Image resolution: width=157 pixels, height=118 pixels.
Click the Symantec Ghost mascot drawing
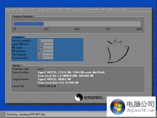(x=118, y=51)
